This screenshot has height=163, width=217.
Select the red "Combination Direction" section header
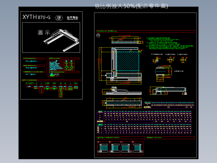[x=121, y=138]
